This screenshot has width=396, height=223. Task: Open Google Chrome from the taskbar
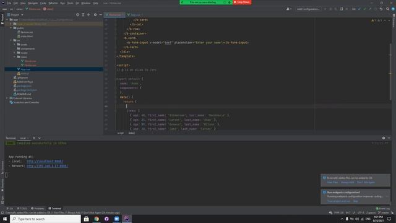coord(97,219)
